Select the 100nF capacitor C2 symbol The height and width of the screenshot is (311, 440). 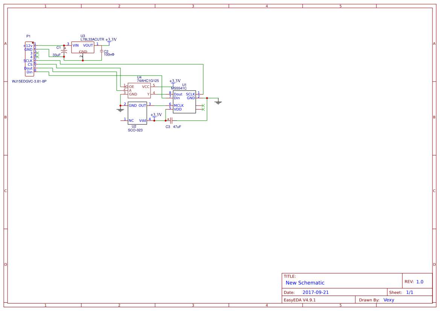tap(101, 51)
